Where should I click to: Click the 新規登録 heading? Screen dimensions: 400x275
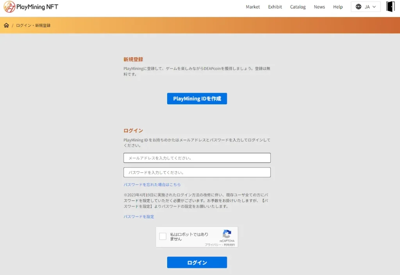tap(133, 59)
